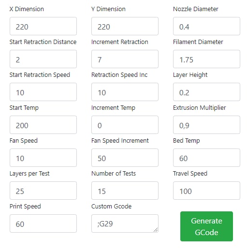247x252 pixels.
Task: Focus the Bed Temp field
Action: (206, 158)
